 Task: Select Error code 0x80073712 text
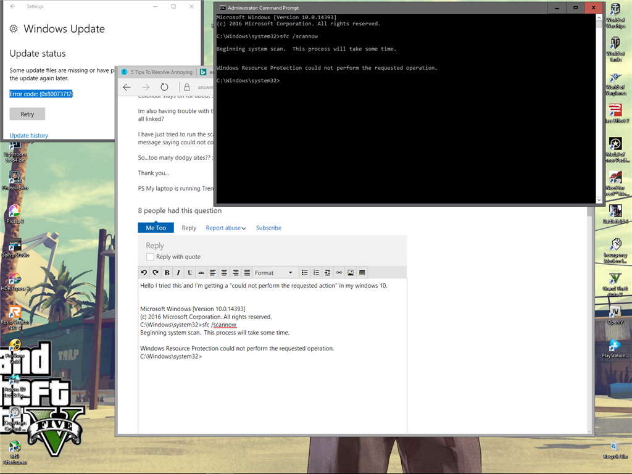tap(41, 94)
